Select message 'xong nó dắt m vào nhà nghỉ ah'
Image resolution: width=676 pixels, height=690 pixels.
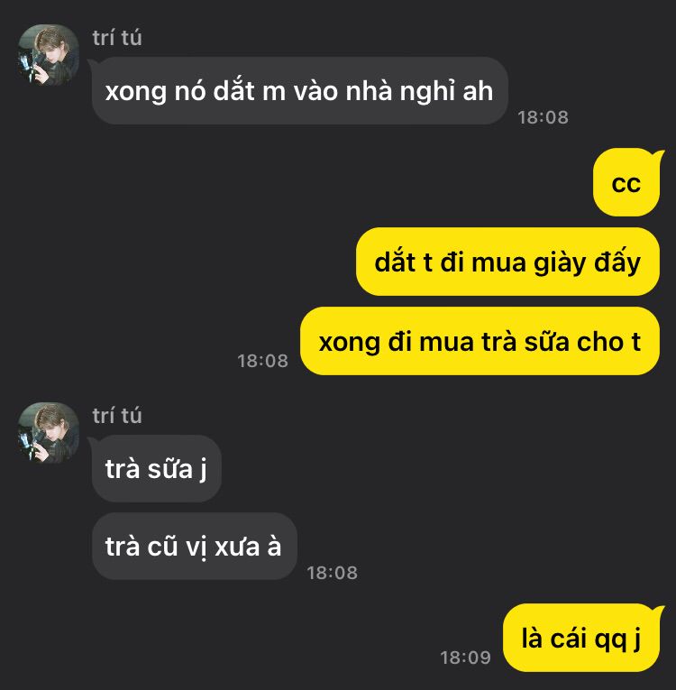(299, 91)
